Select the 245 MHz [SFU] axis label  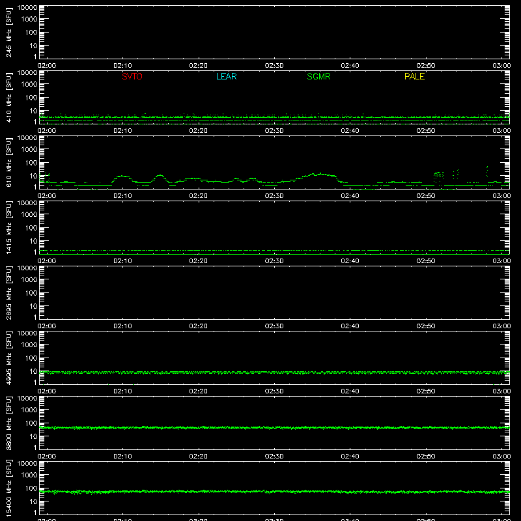[x=8, y=32]
